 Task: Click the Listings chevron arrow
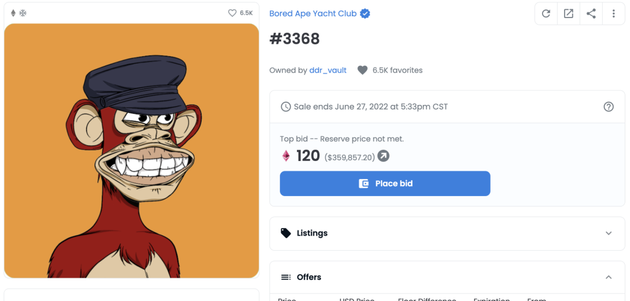[x=608, y=233]
